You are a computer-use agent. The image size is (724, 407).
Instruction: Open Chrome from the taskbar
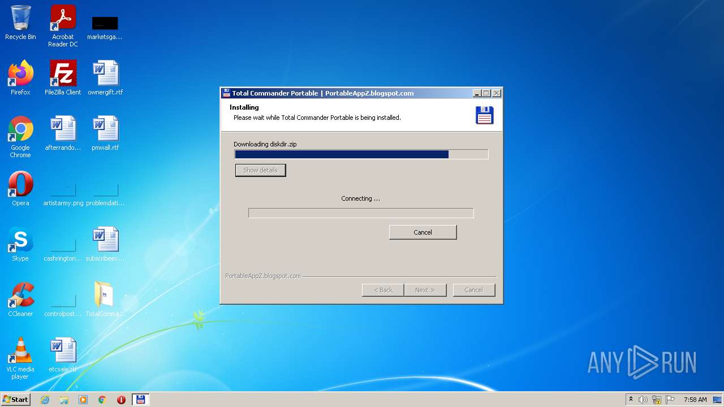pyautogui.click(x=102, y=400)
